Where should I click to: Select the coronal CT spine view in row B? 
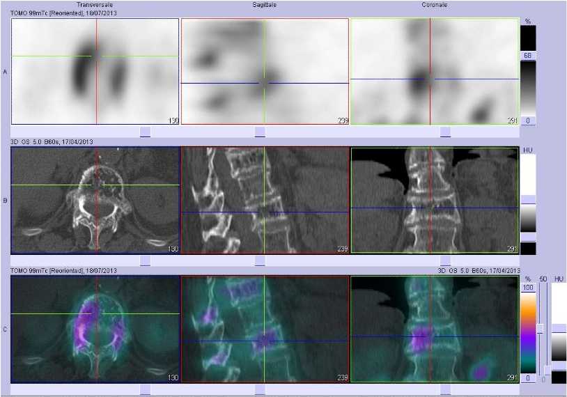(435, 200)
